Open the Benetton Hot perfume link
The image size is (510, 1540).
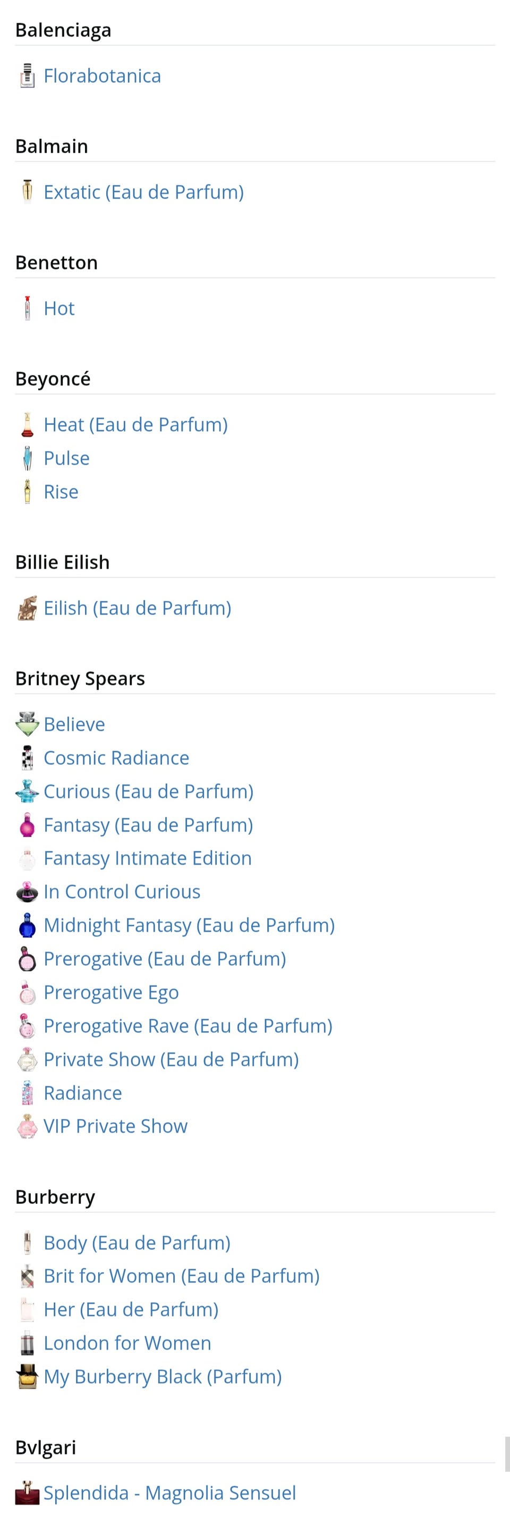click(59, 308)
